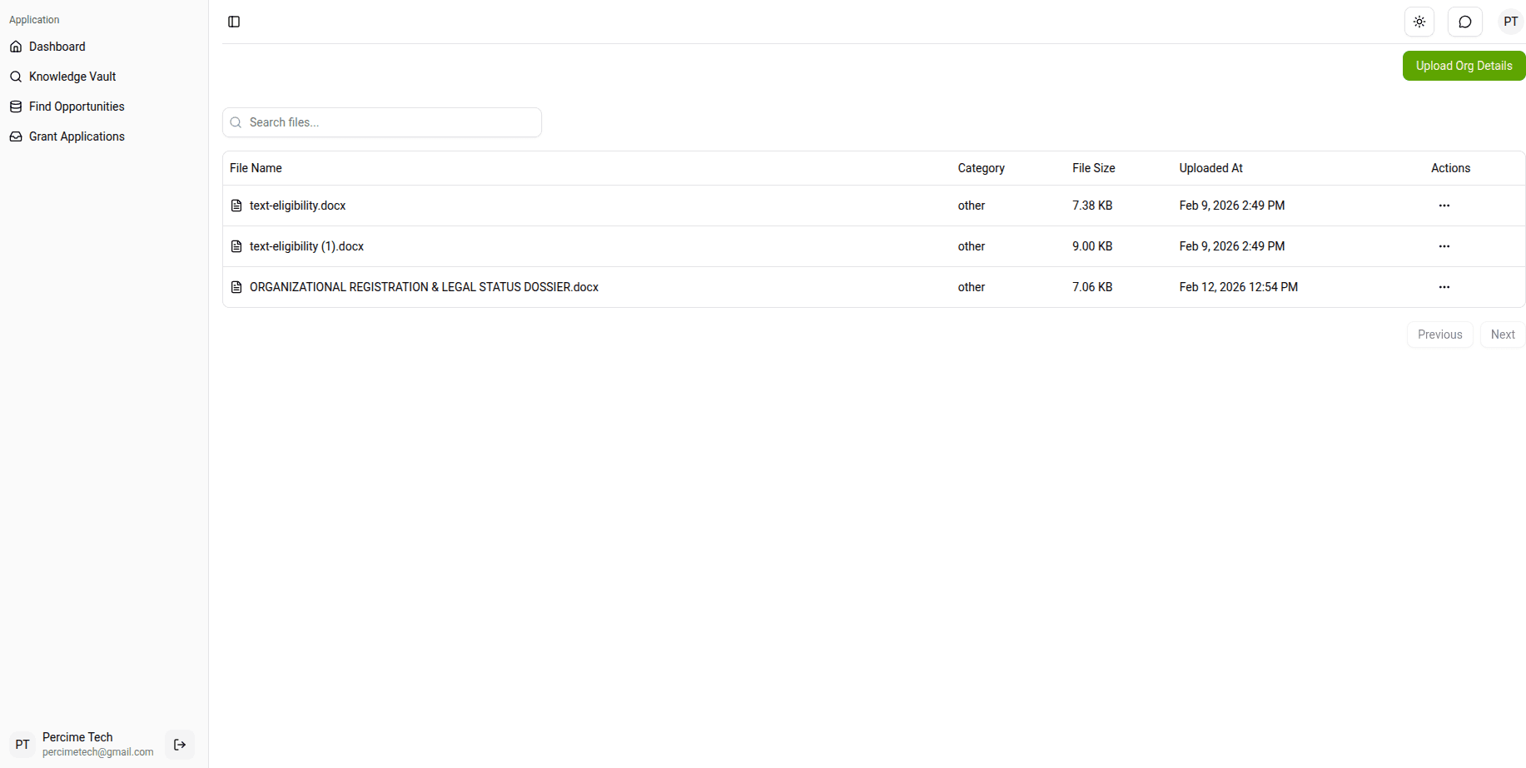Click the Previous pagination button
The height and width of the screenshot is (768, 1526).
[1439, 334]
